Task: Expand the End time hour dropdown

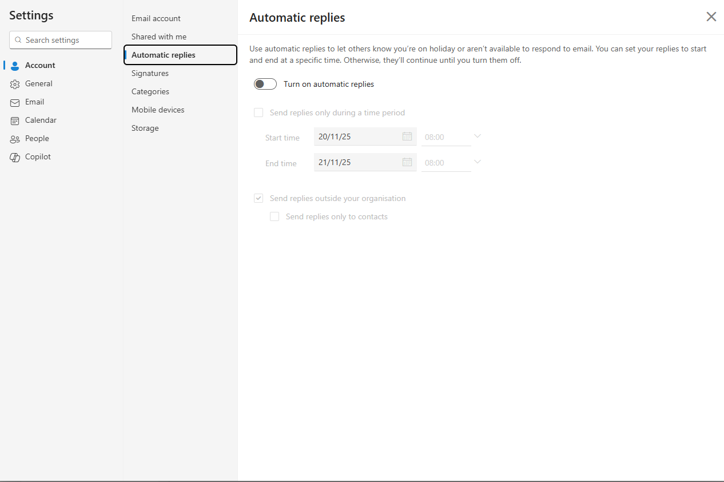Action: point(478,162)
